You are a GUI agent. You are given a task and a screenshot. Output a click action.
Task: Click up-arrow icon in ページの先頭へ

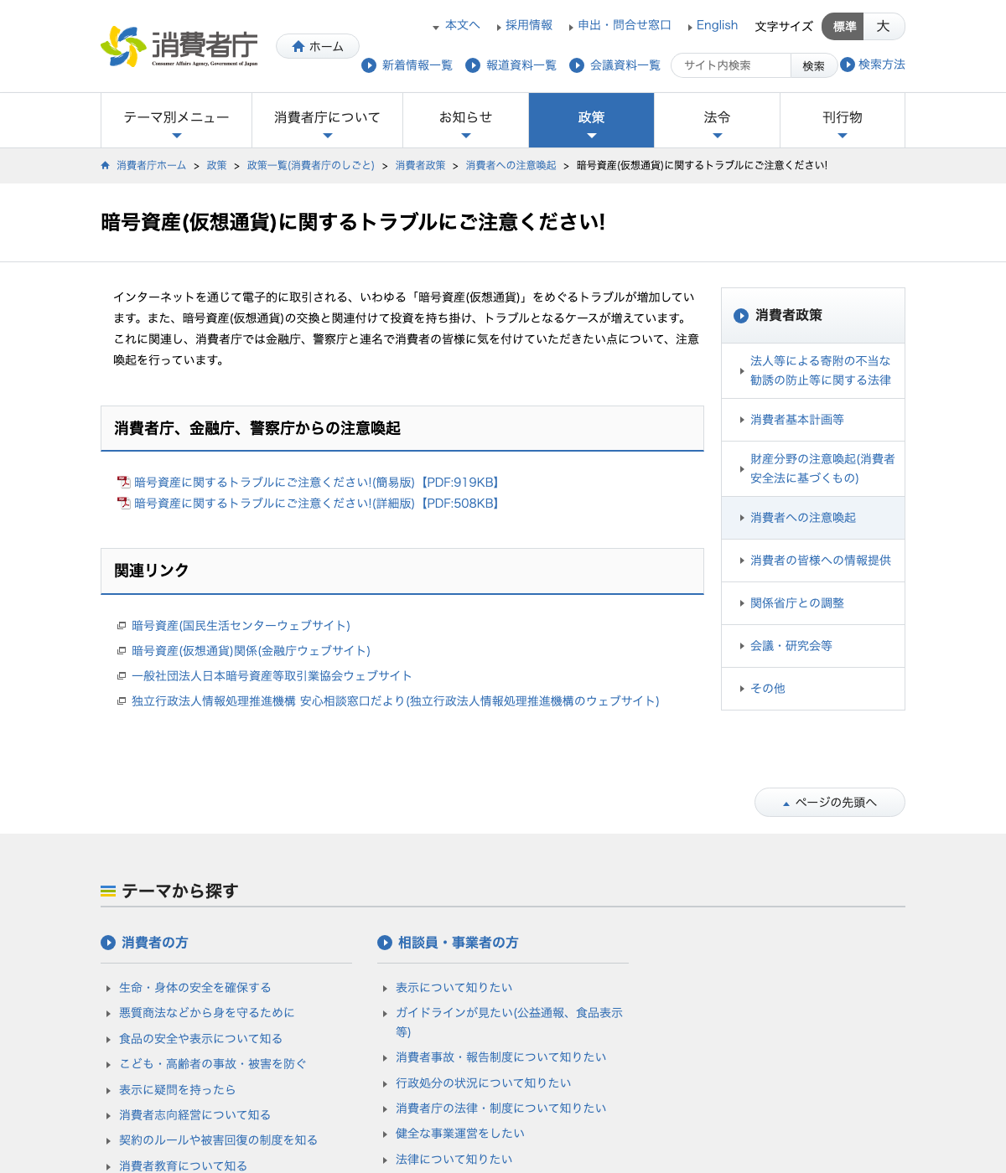point(786,804)
